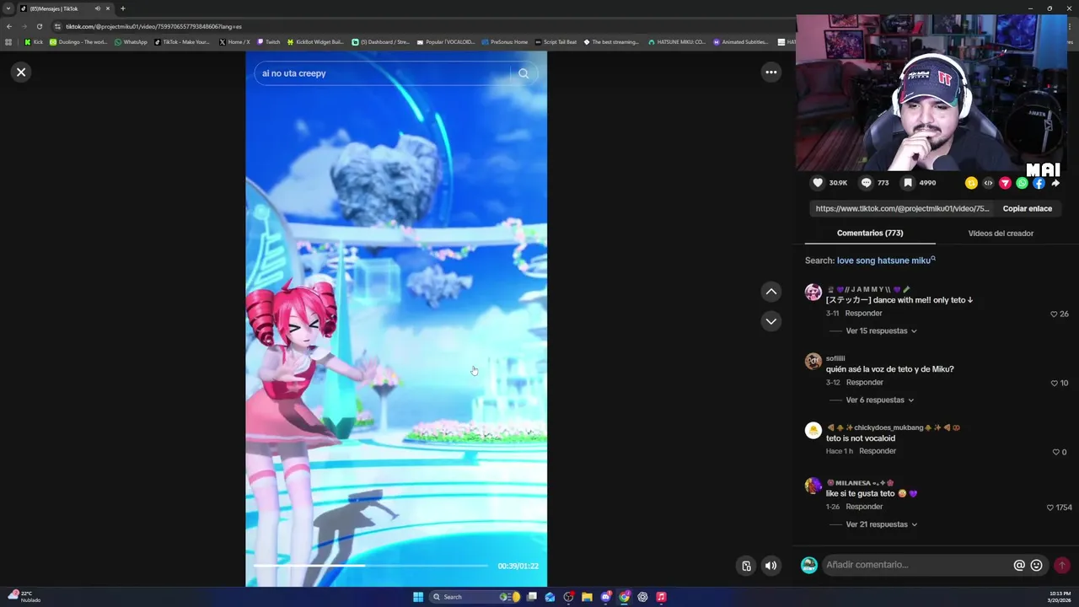This screenshot has width=1079, height=607.
Task: Reply to sofiiiiii's comment
Action: pos(864,383)
